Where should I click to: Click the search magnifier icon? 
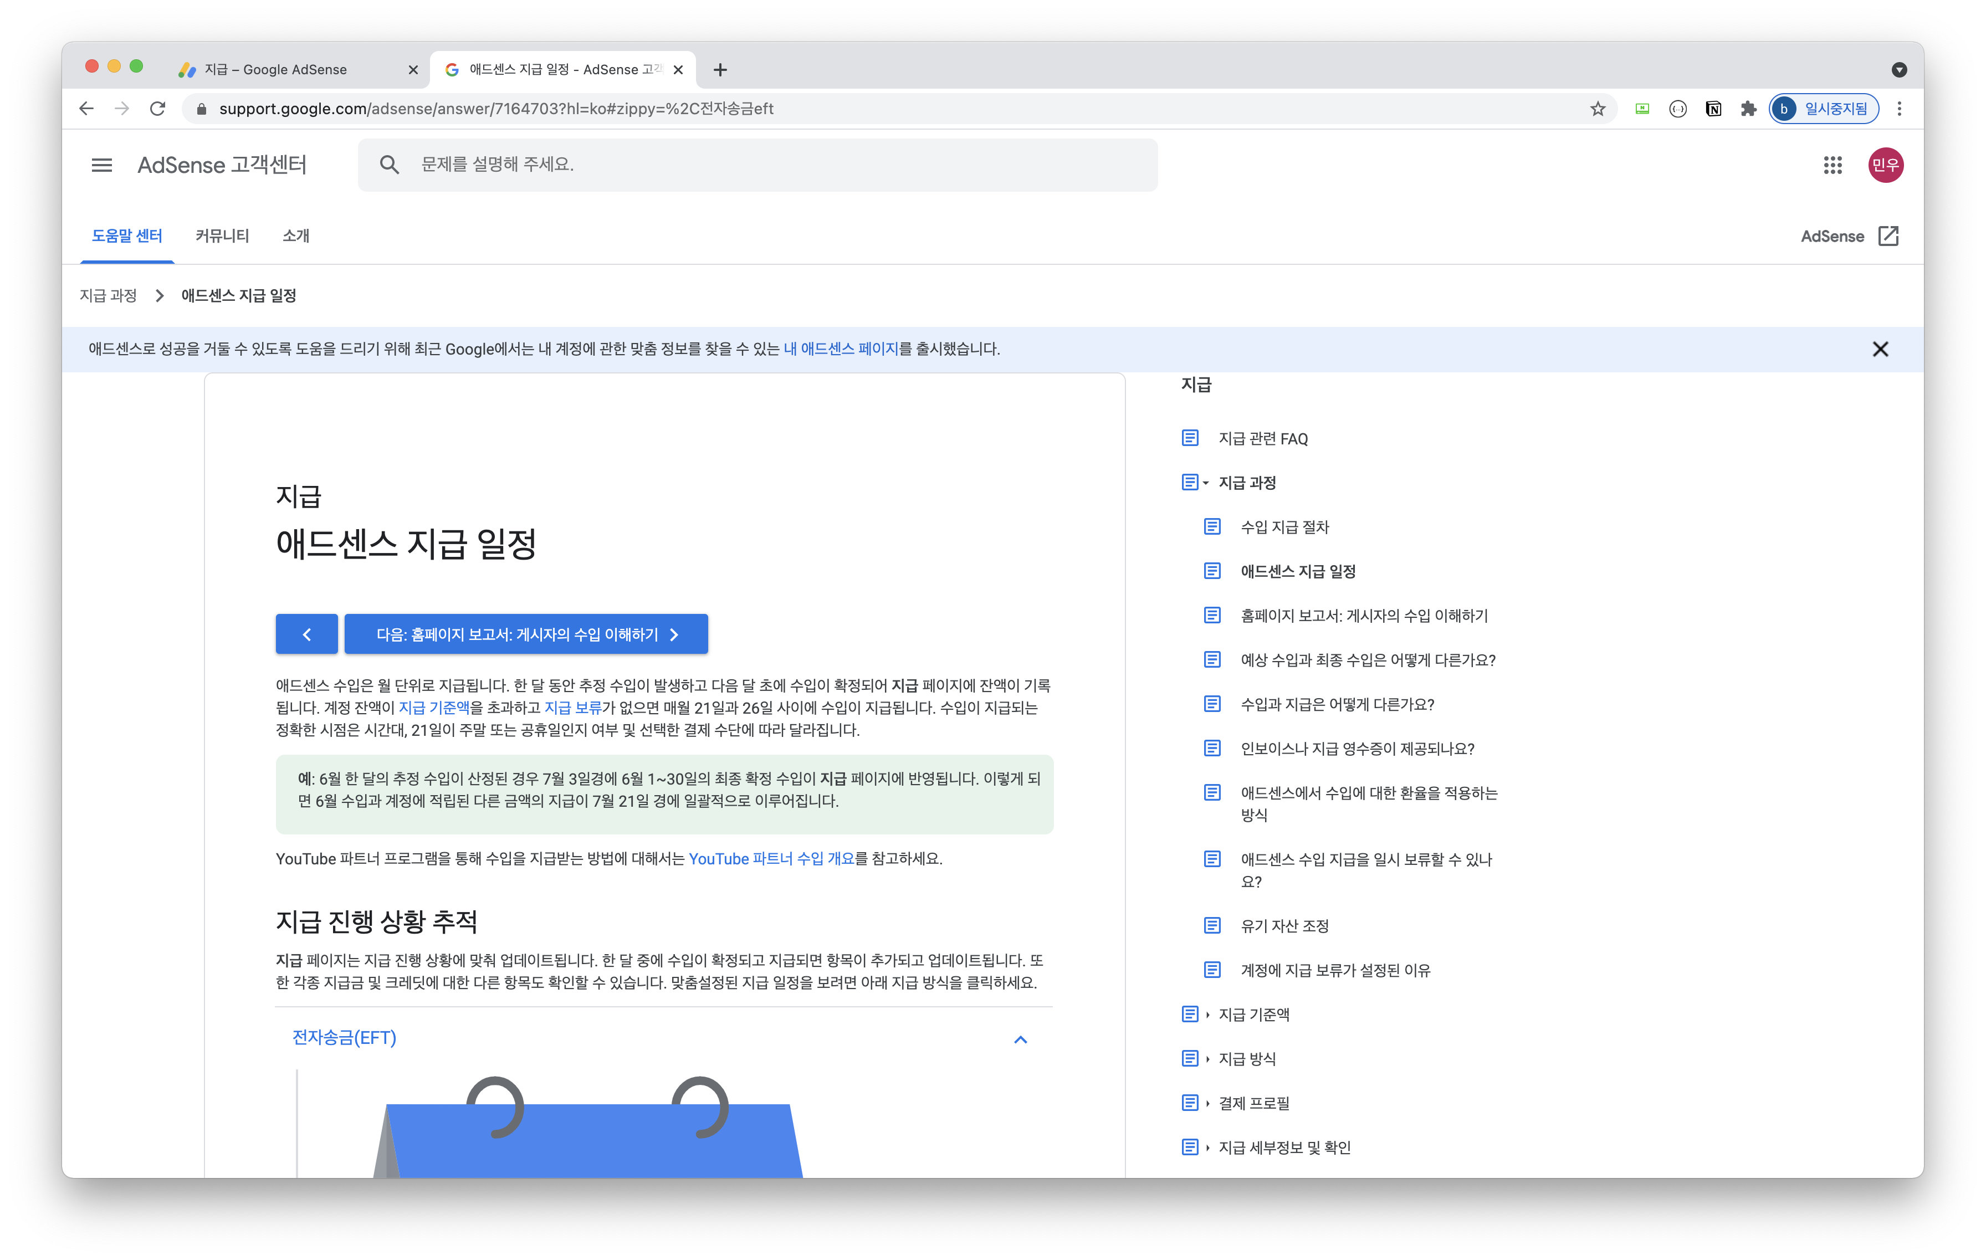pos(390,165)
